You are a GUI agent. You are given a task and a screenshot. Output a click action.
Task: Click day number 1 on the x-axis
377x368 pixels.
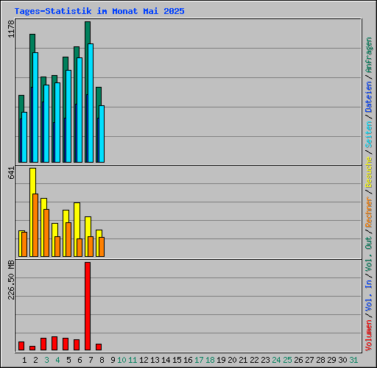tap(24, 360)
